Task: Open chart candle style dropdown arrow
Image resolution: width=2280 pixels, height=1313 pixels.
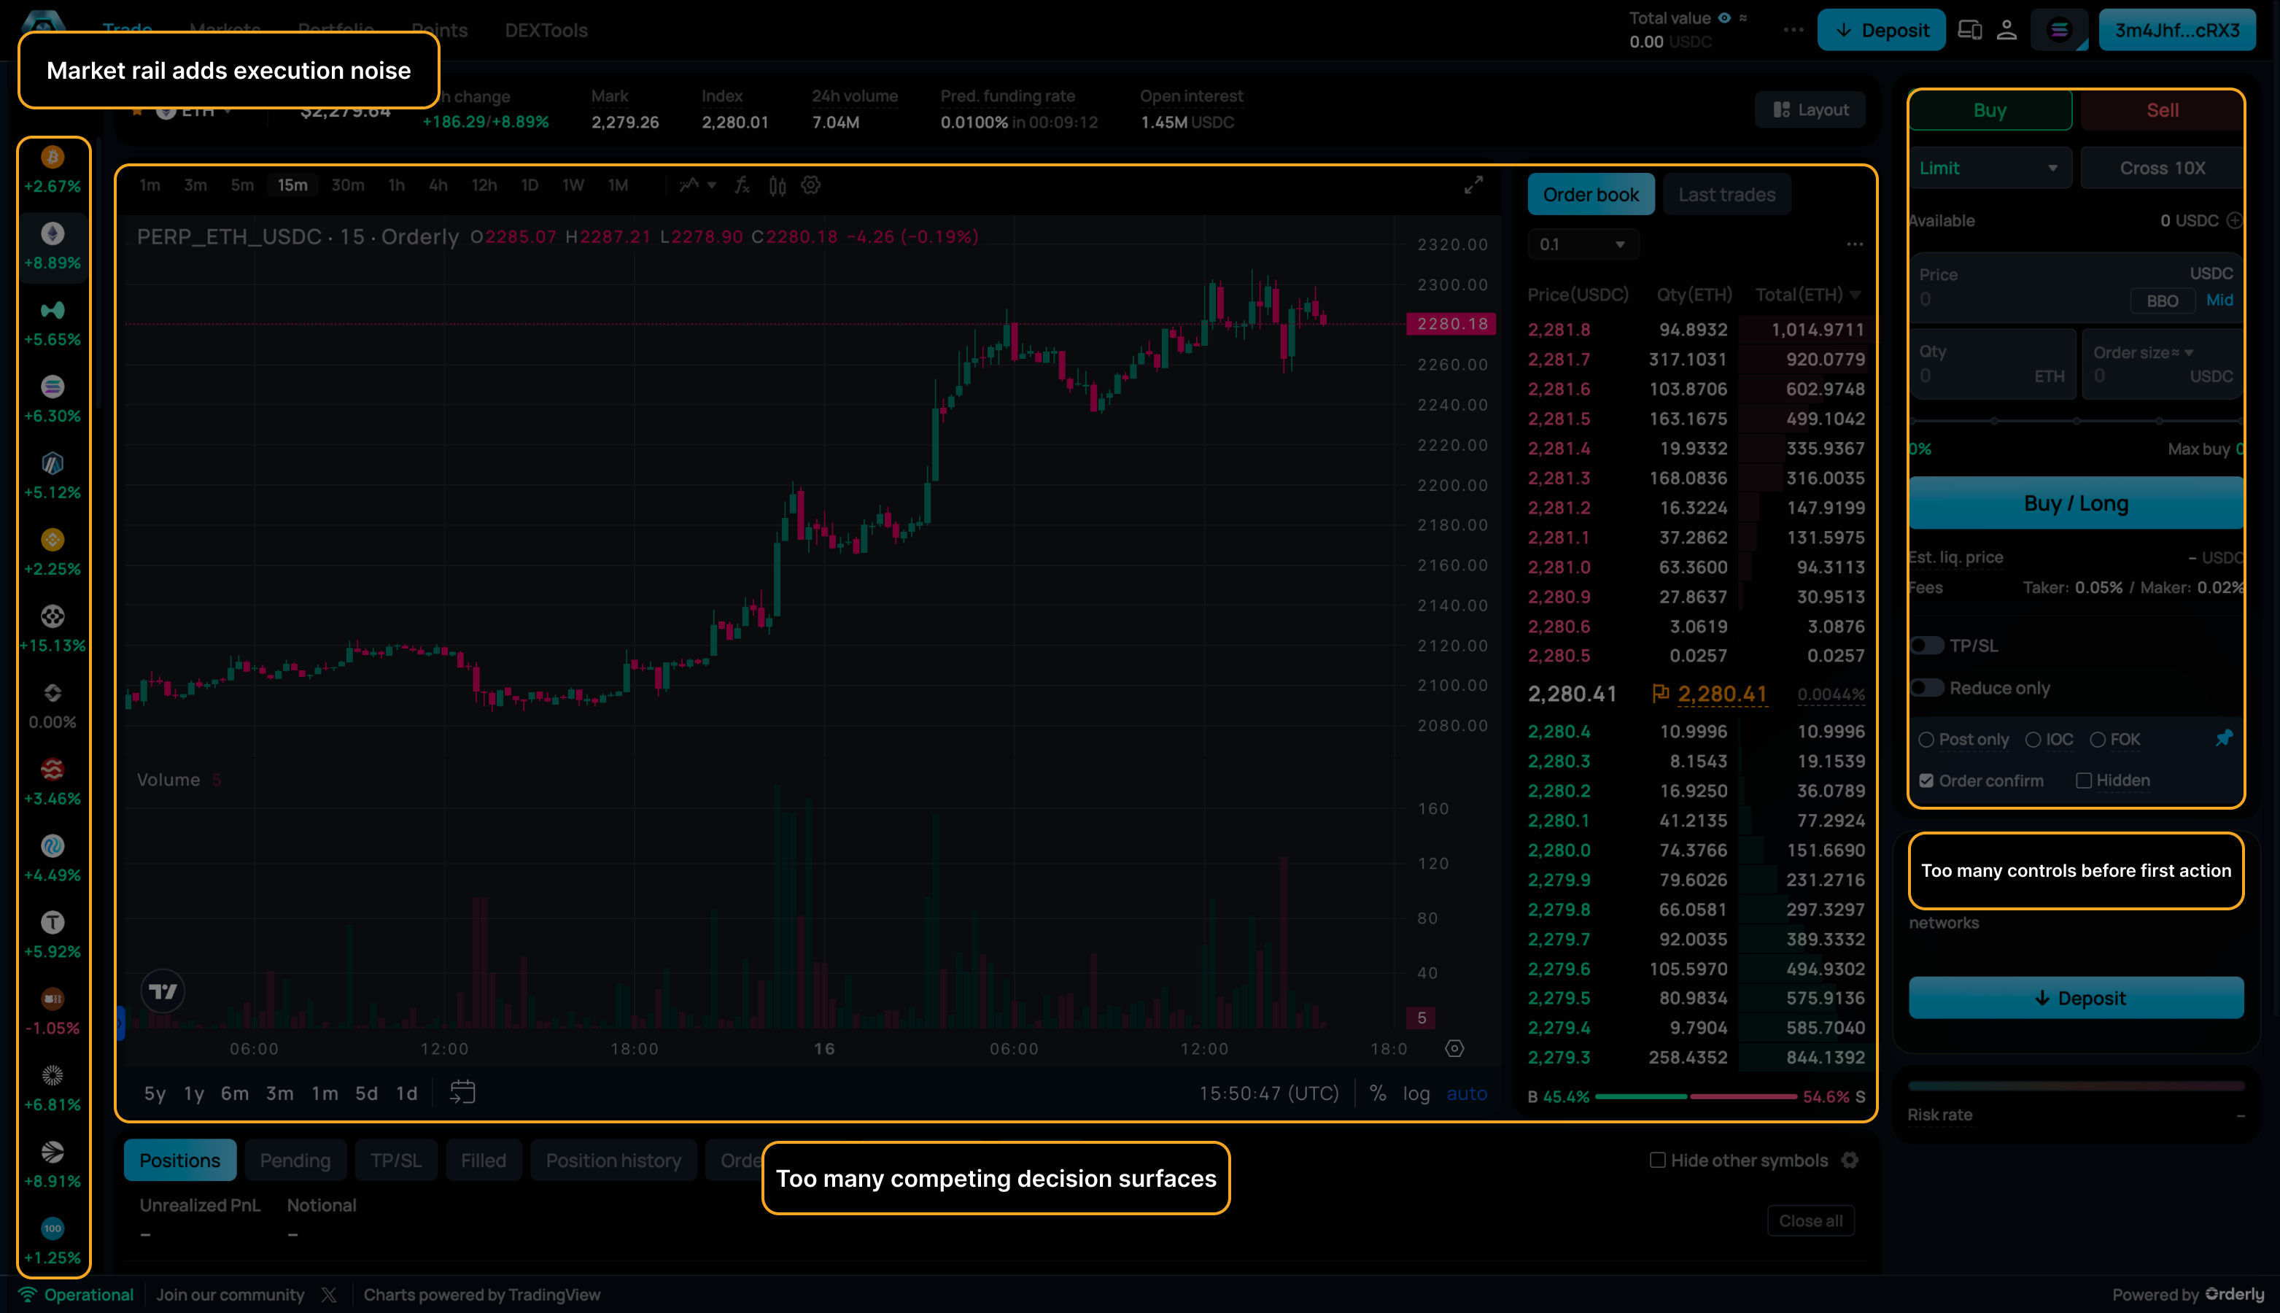Action: click(x=711, y=186)
